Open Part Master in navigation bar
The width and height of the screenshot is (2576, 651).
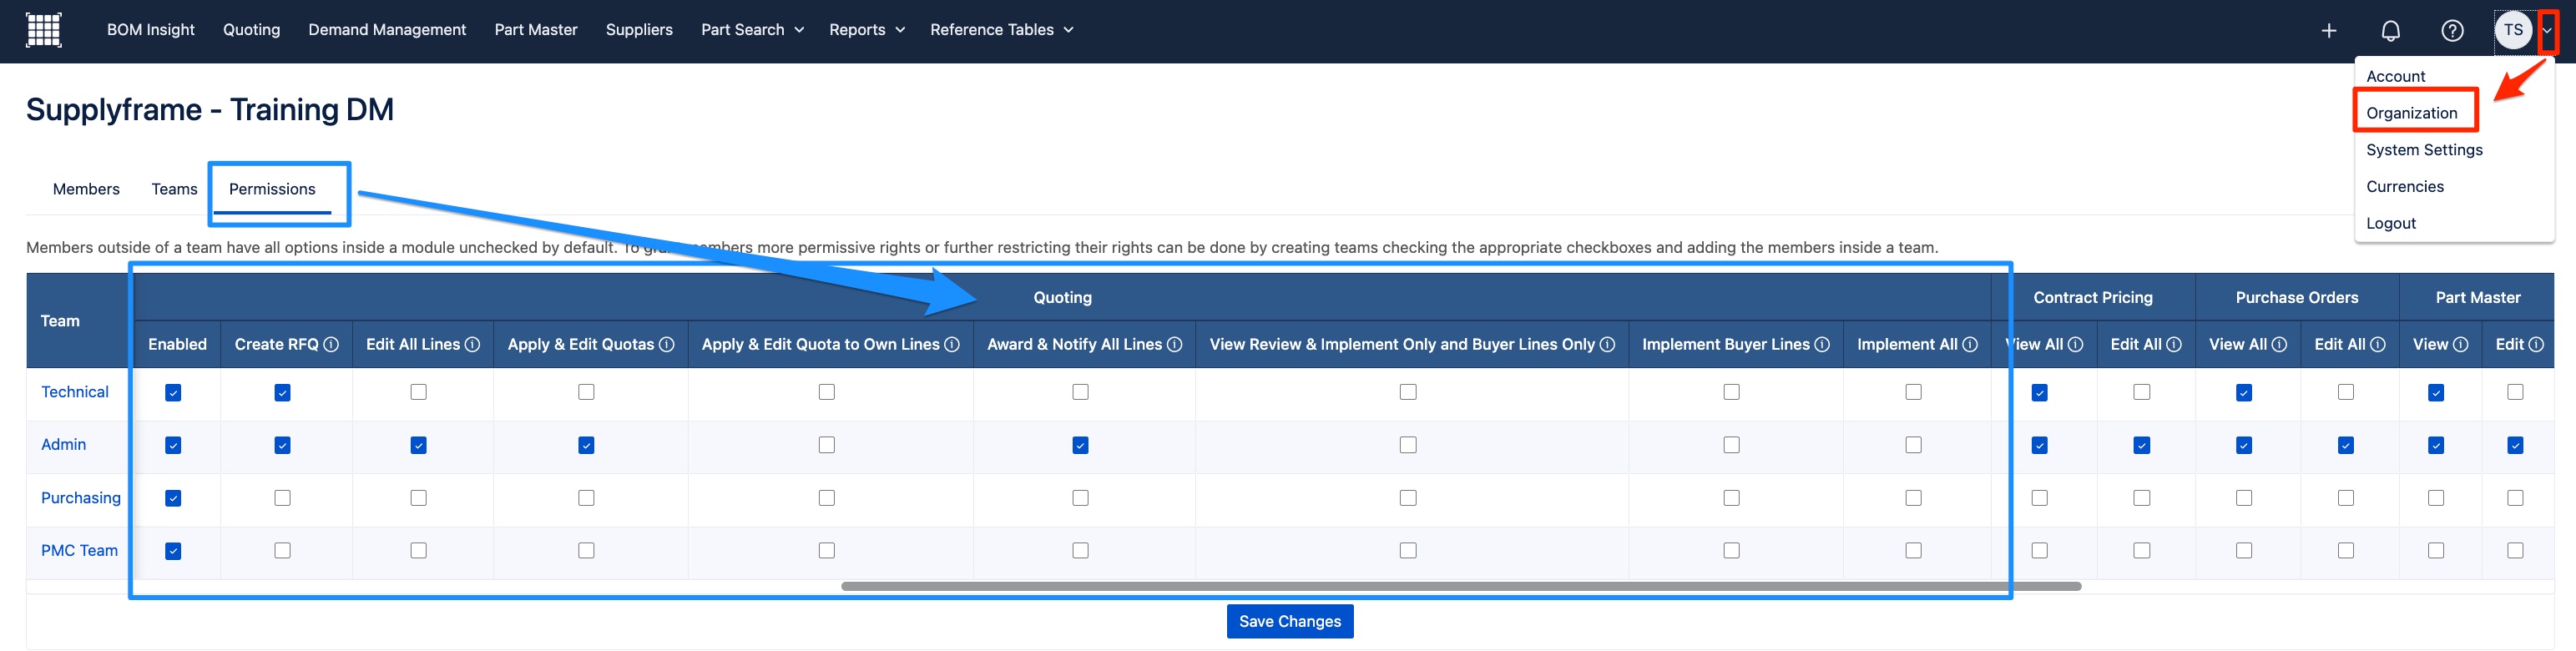point(536,30)
